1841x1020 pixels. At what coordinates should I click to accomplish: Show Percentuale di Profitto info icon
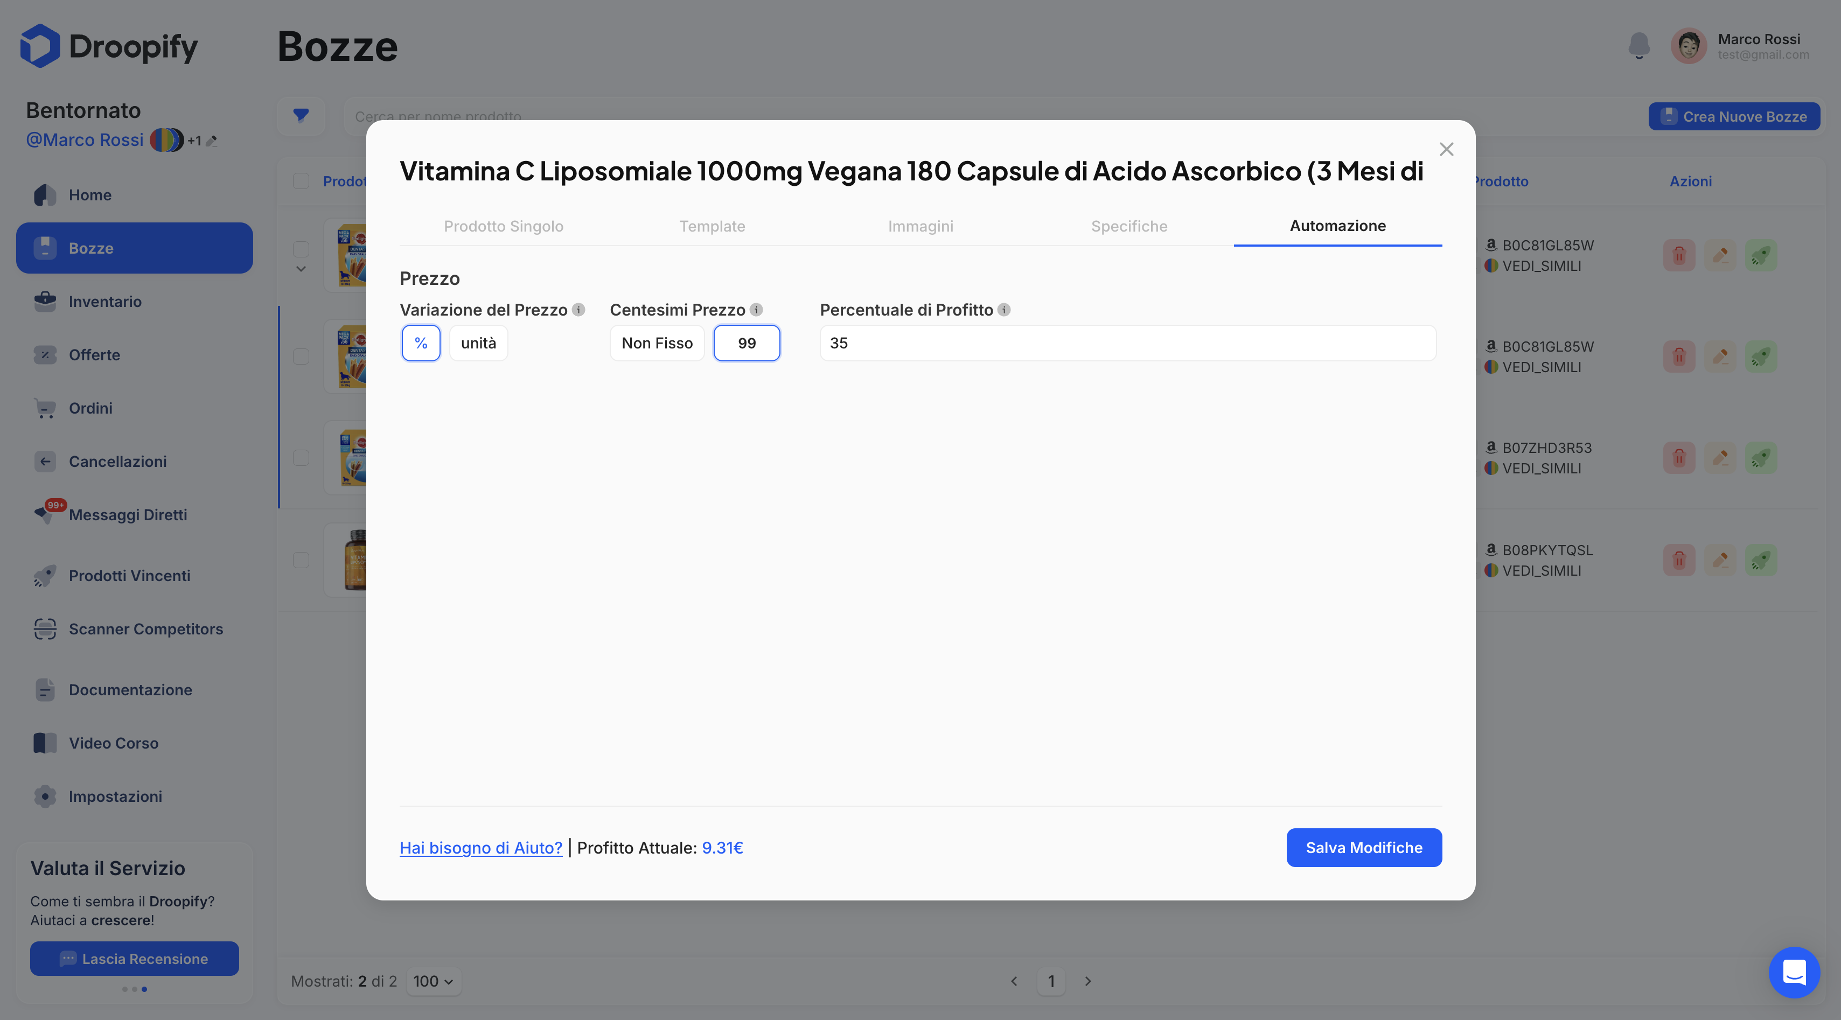tap(1004, 310)
